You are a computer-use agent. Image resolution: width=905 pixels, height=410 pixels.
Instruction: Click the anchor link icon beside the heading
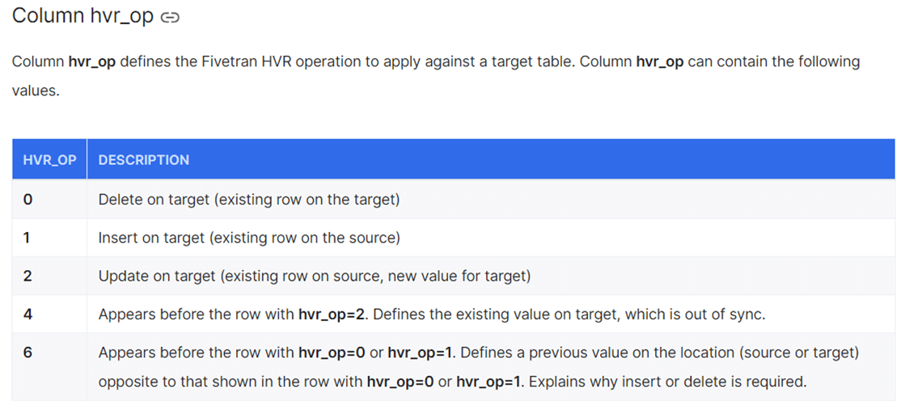tap(170, 18)
